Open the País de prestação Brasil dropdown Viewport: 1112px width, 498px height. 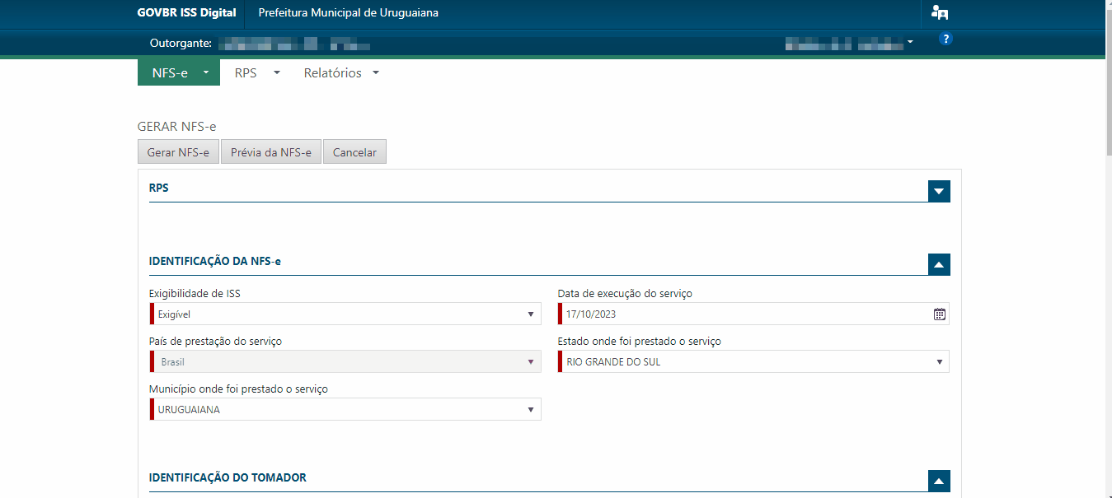tap(345, 361)
